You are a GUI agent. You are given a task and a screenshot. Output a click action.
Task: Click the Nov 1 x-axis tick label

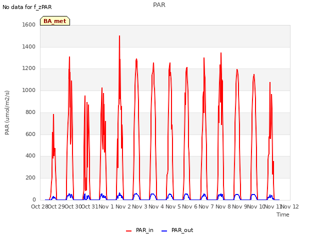click(106, 206)
